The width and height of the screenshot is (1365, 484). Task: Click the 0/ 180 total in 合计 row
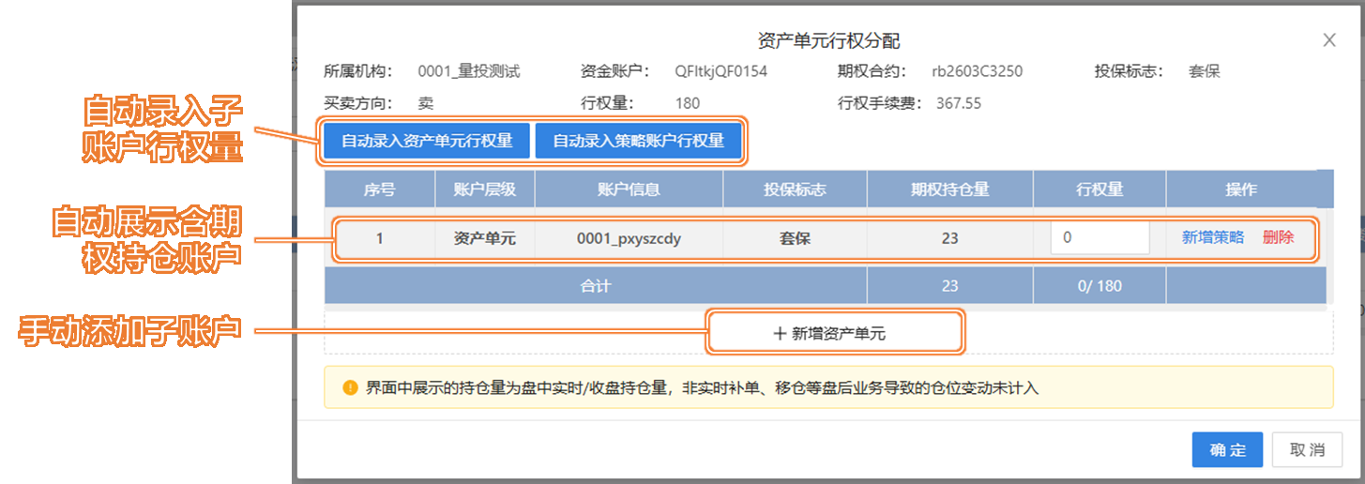pyautogui.click(x=1100, y=286)
